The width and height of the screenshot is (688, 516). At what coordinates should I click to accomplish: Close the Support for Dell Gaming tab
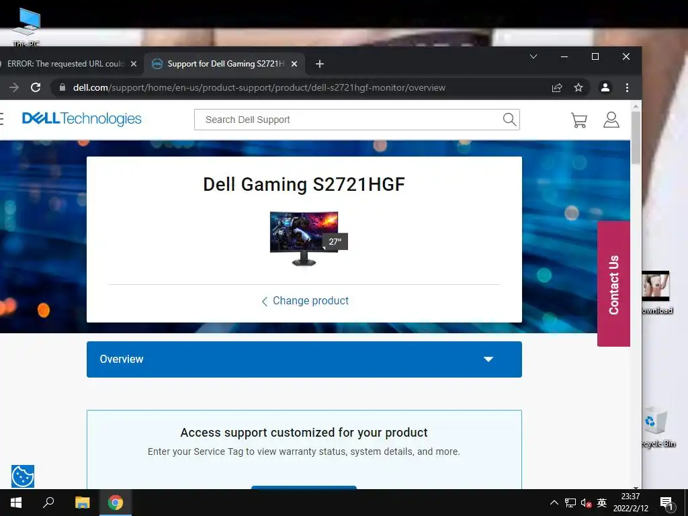[x=294, y=64]
